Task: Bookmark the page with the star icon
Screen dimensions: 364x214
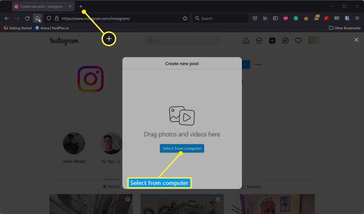Action: point(185,18)
